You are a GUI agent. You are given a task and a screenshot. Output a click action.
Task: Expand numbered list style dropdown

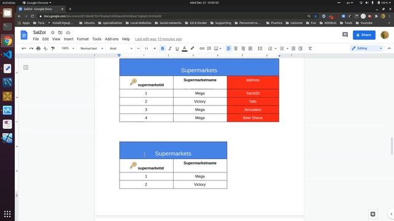[x=276, y=48]
